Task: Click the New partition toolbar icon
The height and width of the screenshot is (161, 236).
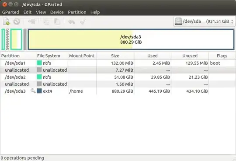Action: click(x=7, y=21)
